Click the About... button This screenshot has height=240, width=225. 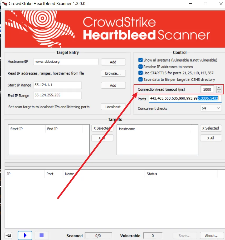212,236
